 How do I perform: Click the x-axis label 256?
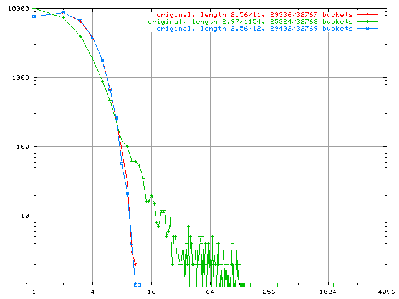pos(269,292)
